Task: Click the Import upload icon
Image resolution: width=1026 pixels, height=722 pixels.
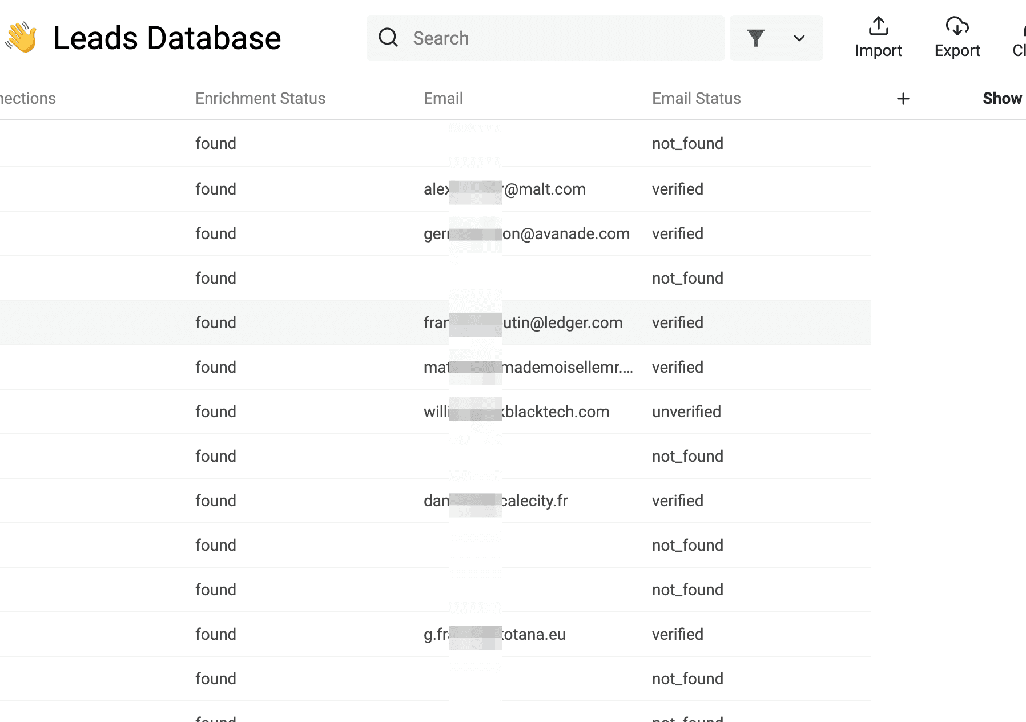Action: [x=878, y=26]
